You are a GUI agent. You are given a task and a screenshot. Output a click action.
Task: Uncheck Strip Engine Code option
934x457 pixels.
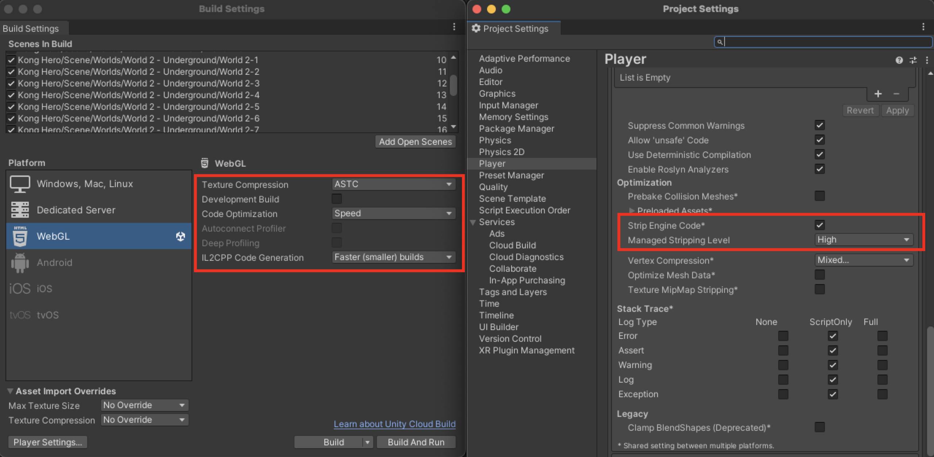click(819, 225)
